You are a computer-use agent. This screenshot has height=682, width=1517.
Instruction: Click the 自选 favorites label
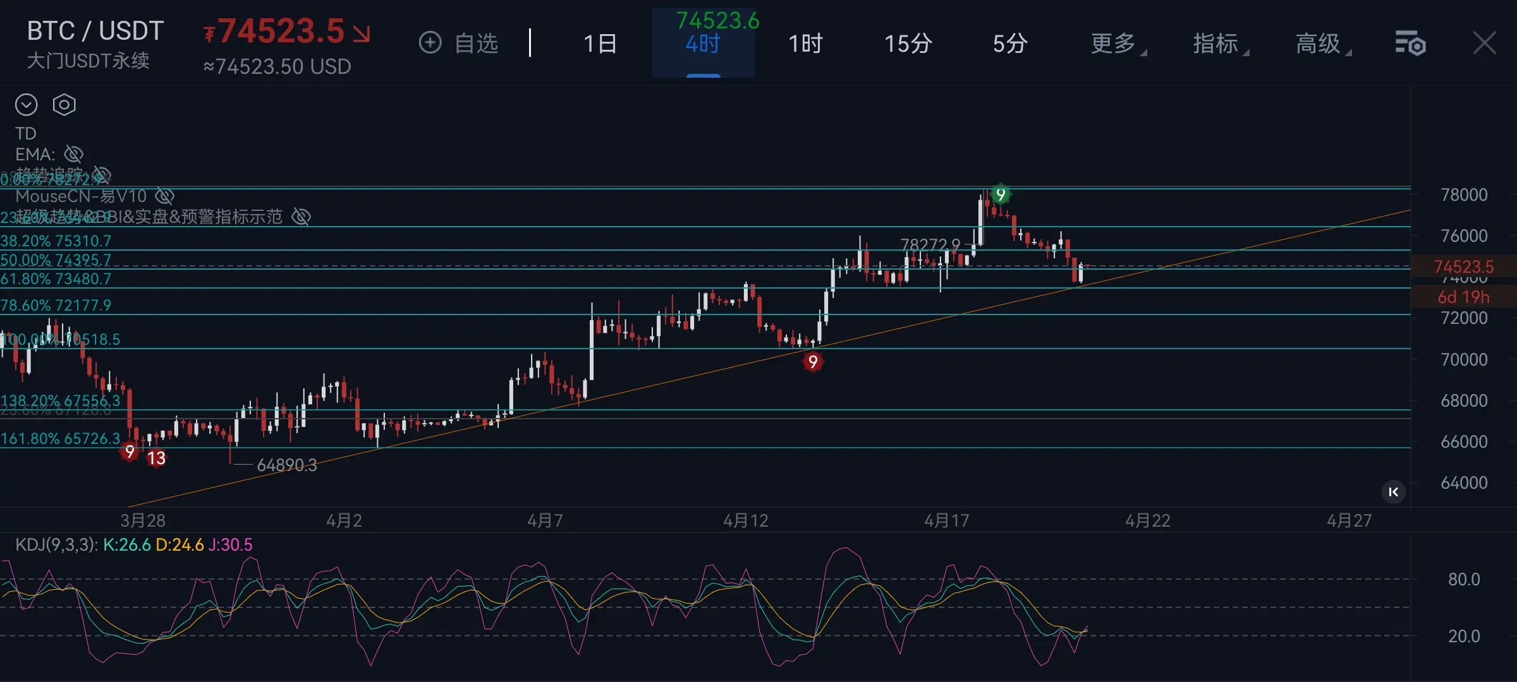477,44
